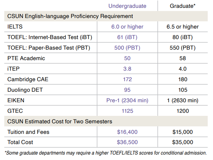Click the Graduate* column header

[x=182, y=6]
